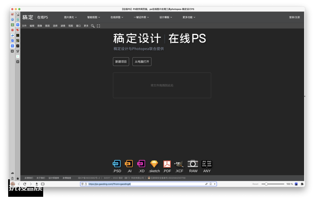Open the Weibo tab in sidebar

13,15
